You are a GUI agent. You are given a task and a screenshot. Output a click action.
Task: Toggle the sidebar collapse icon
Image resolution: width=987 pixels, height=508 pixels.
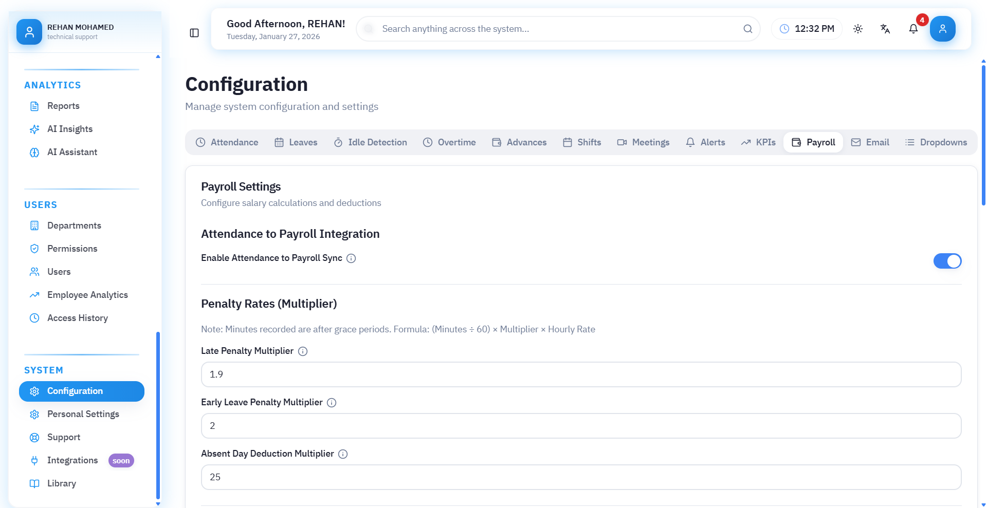pyautogui.click(x=194, y=33)
